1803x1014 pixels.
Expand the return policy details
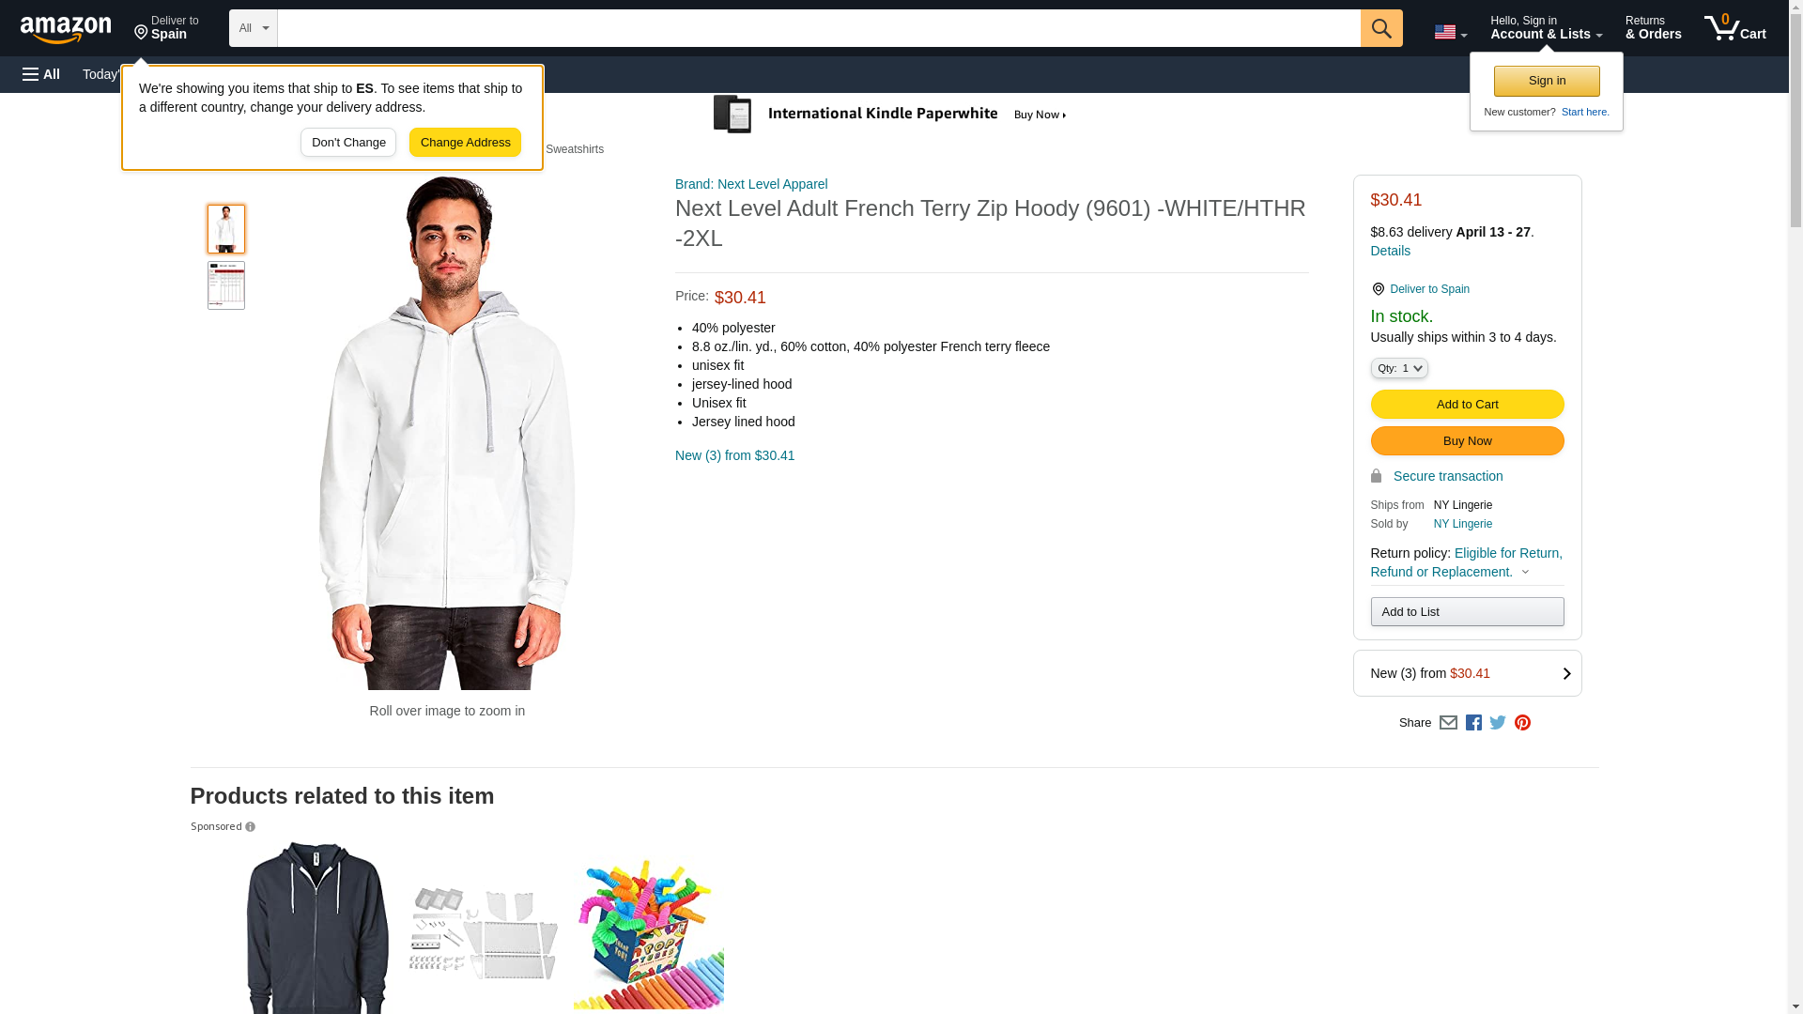click(1525, 572)
